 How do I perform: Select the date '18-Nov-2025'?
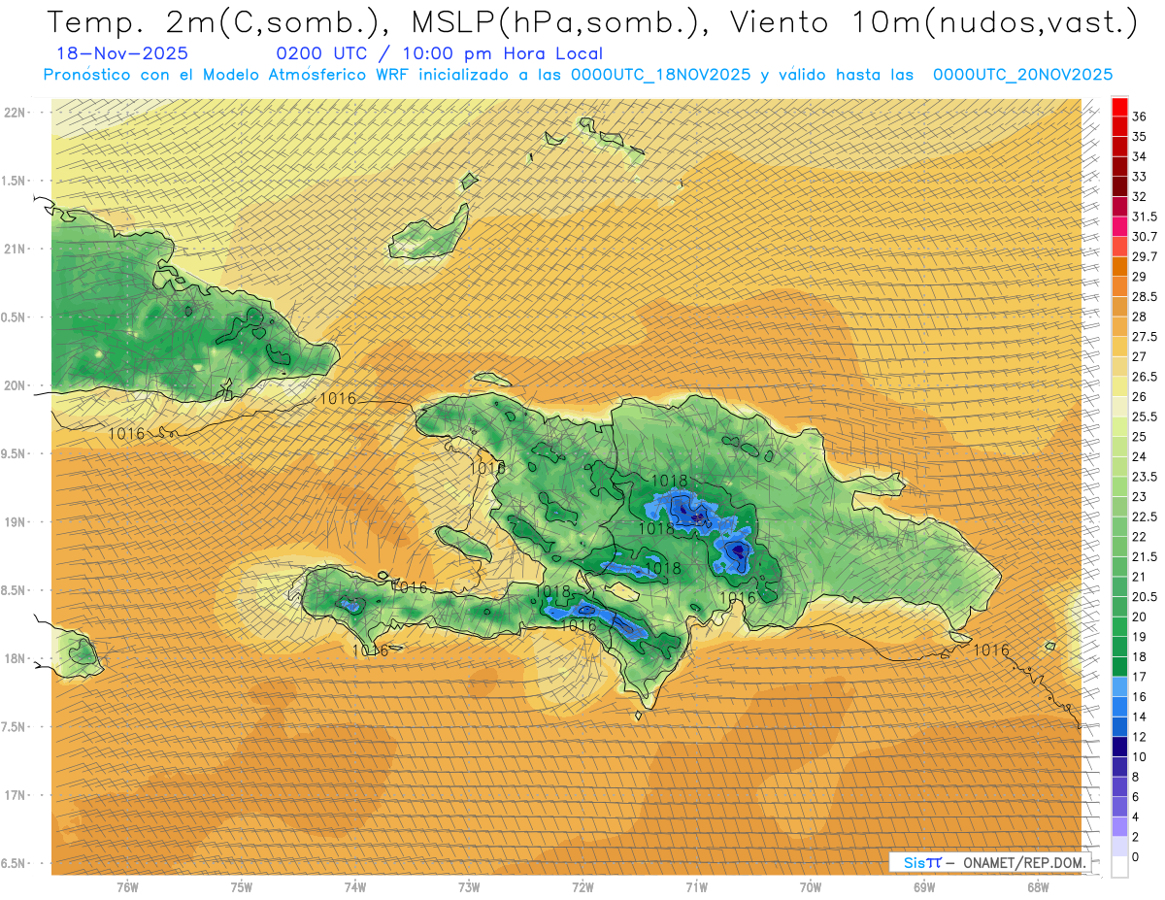tap(122, 54)
